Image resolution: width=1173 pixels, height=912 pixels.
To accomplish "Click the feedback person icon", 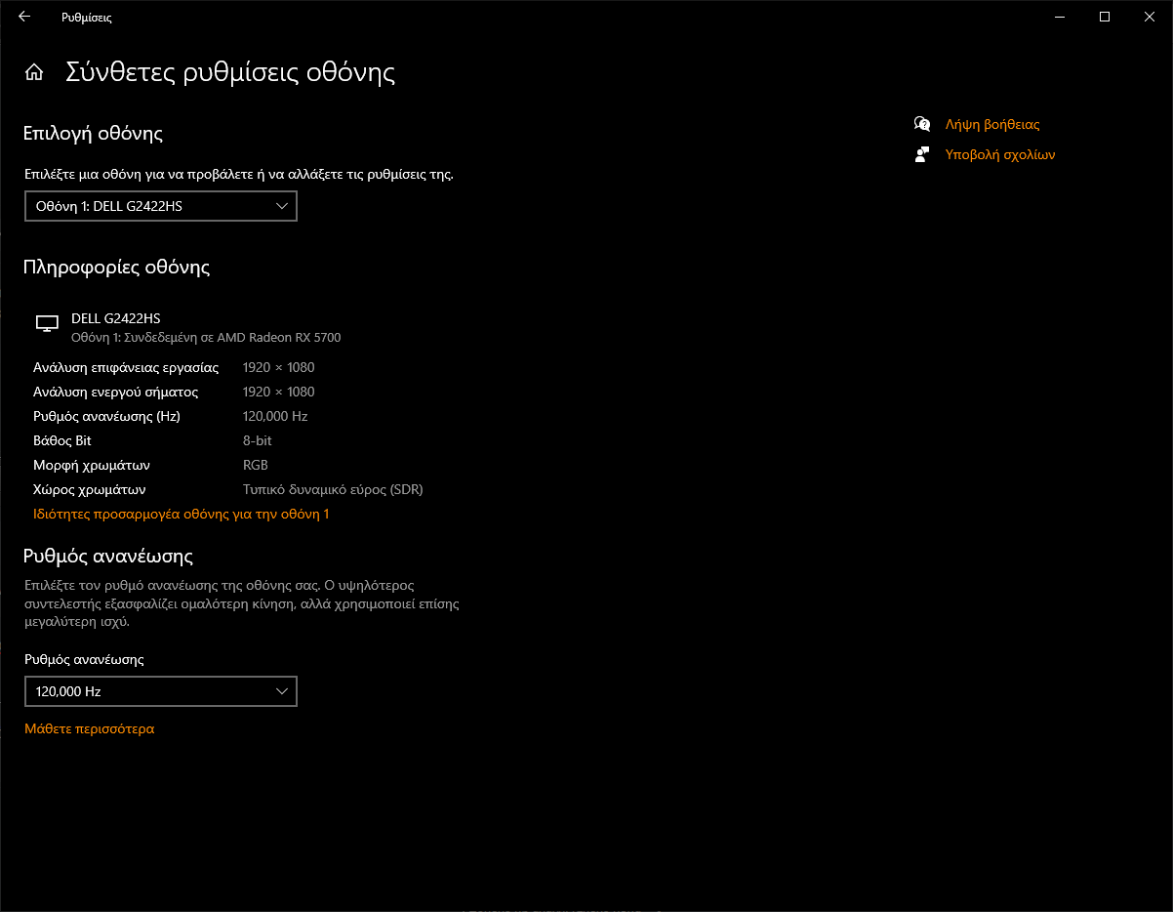I will point(922,154).
